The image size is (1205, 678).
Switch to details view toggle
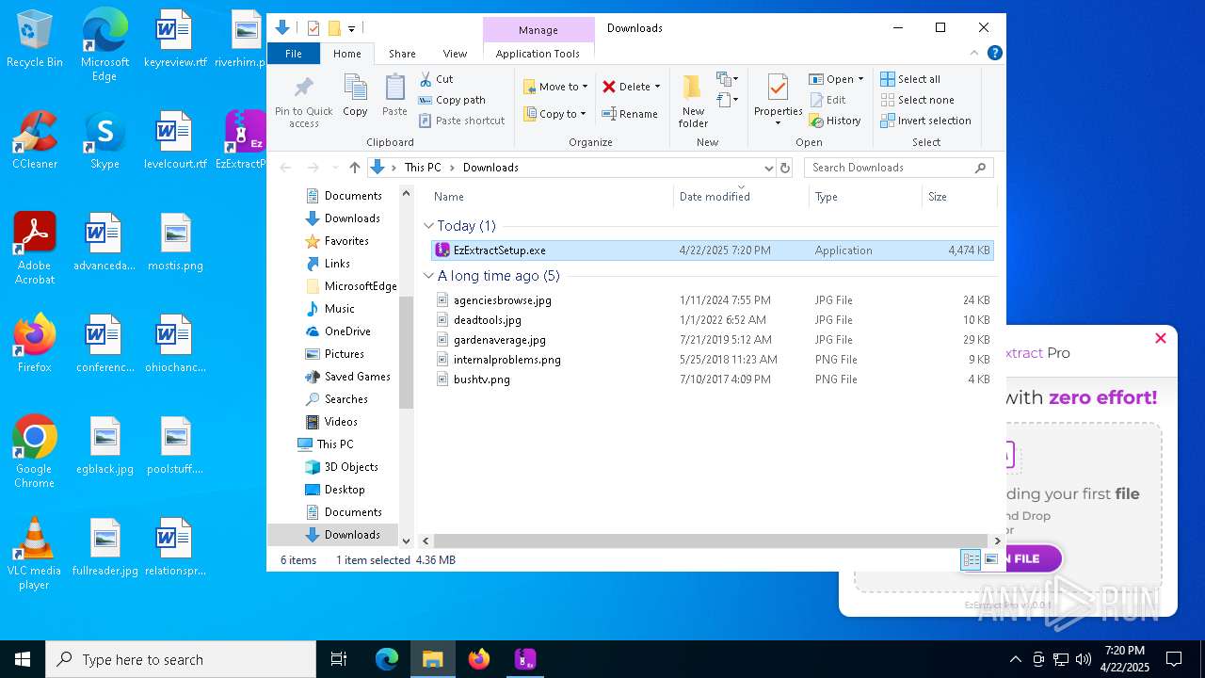pos(971,559)
